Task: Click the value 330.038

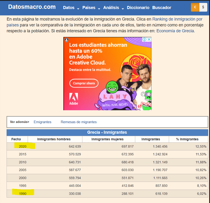Action: click(x=75, y=194)
